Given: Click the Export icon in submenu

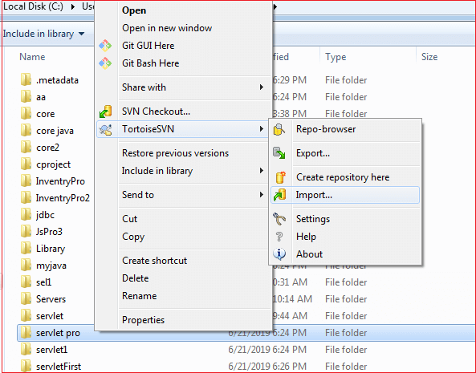Looking at the screenshot, I should pos(279,153).
